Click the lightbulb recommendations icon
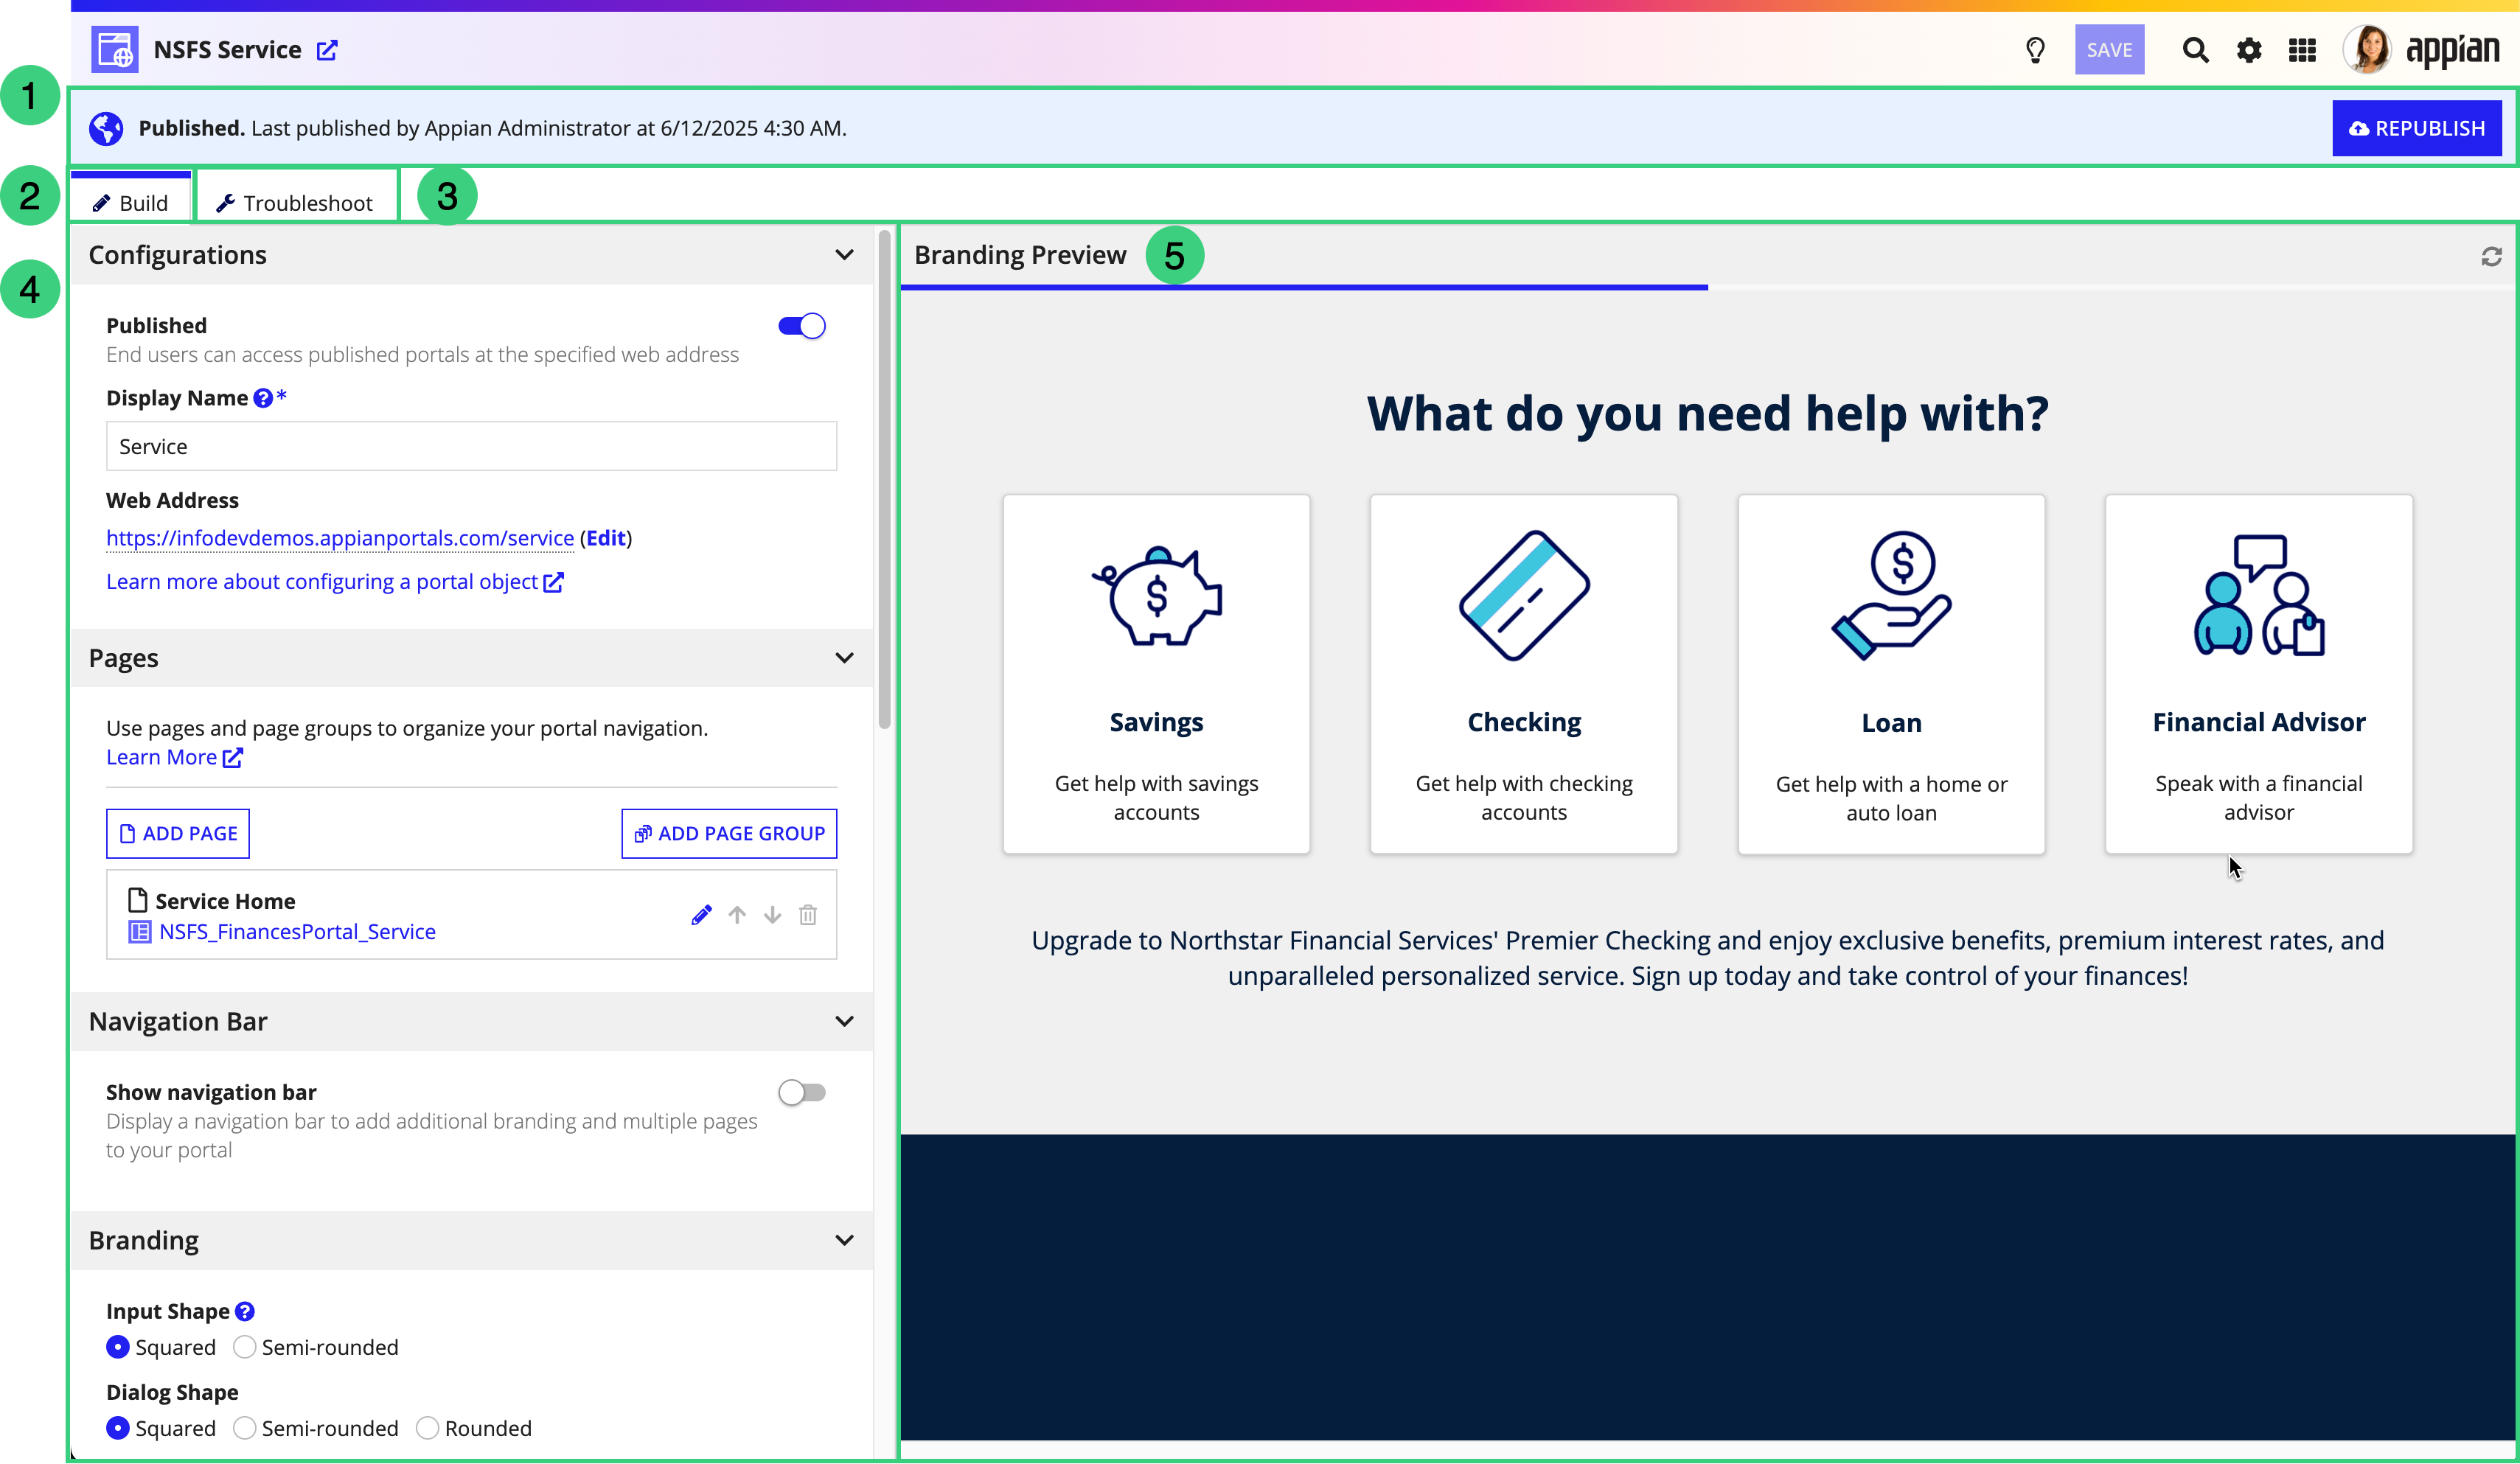This screenshot has width=2520, height=1464. [2035, 50]
